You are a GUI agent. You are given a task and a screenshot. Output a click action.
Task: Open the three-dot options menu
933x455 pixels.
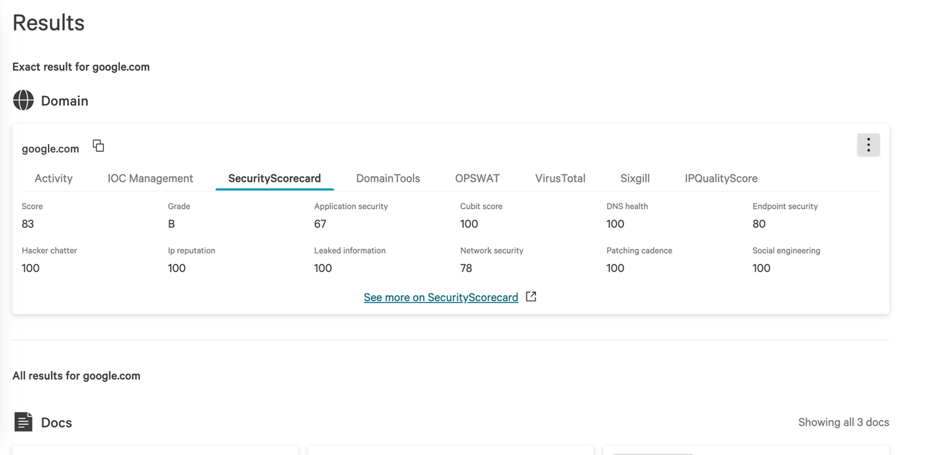[x=868, y=145]
